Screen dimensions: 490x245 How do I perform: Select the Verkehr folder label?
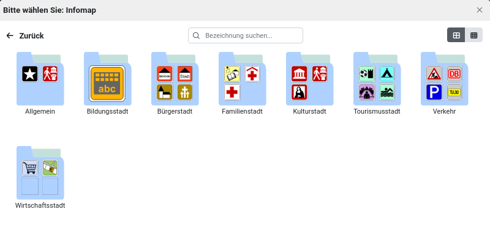[x=445, y=111]
